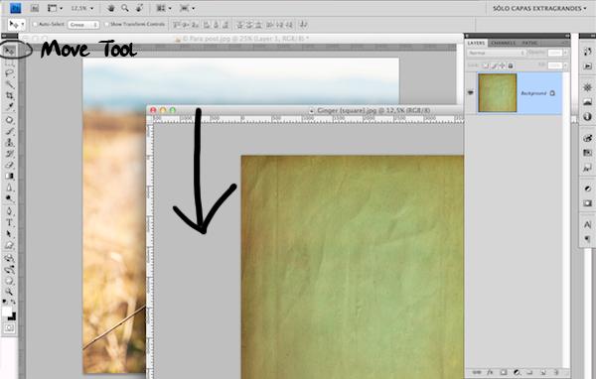This screenshot has height=379, width=596.
Task: Open the Screen Mode dropdown
Action: coord(188,8)
